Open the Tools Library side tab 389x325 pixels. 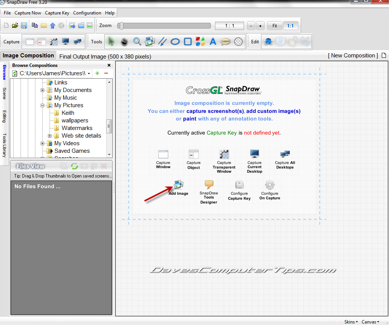tap(4, 145)
